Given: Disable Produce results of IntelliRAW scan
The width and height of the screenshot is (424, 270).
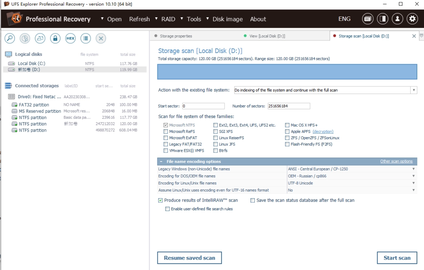Looking at the screenshot, I should tap(160, 200).
